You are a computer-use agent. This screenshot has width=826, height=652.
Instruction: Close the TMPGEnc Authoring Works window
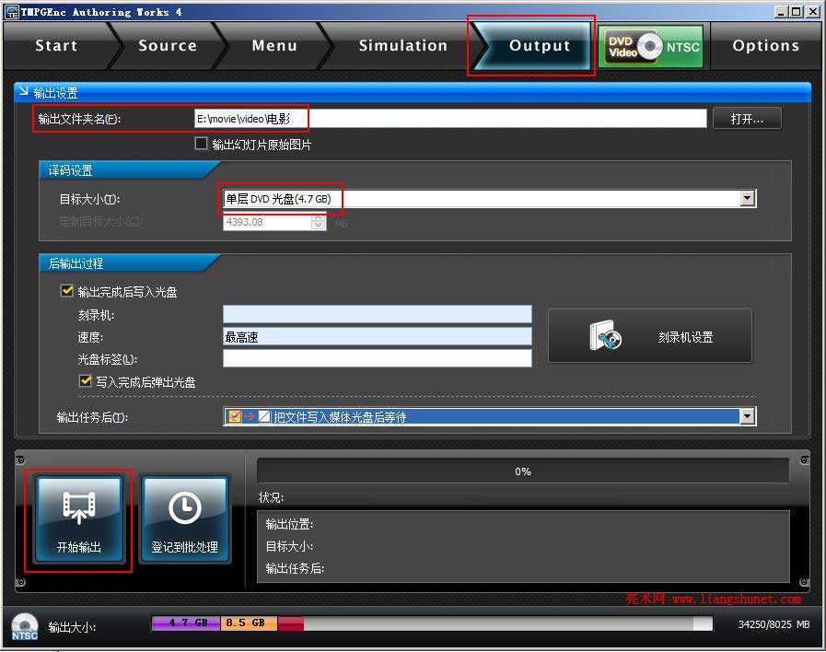812,11
